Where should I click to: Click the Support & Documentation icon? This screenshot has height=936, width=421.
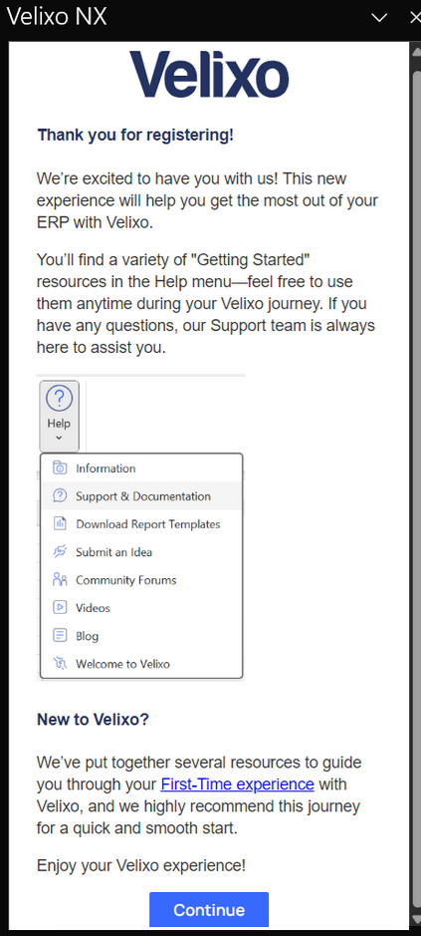pos(60,496)
